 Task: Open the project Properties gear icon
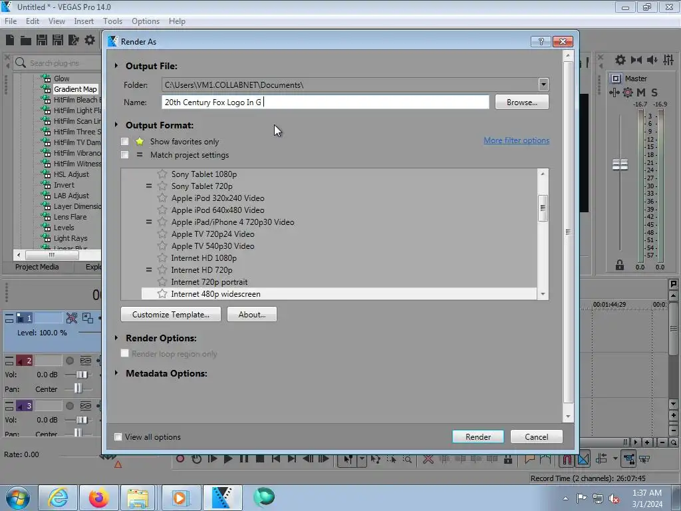click(x=90, y=41)
